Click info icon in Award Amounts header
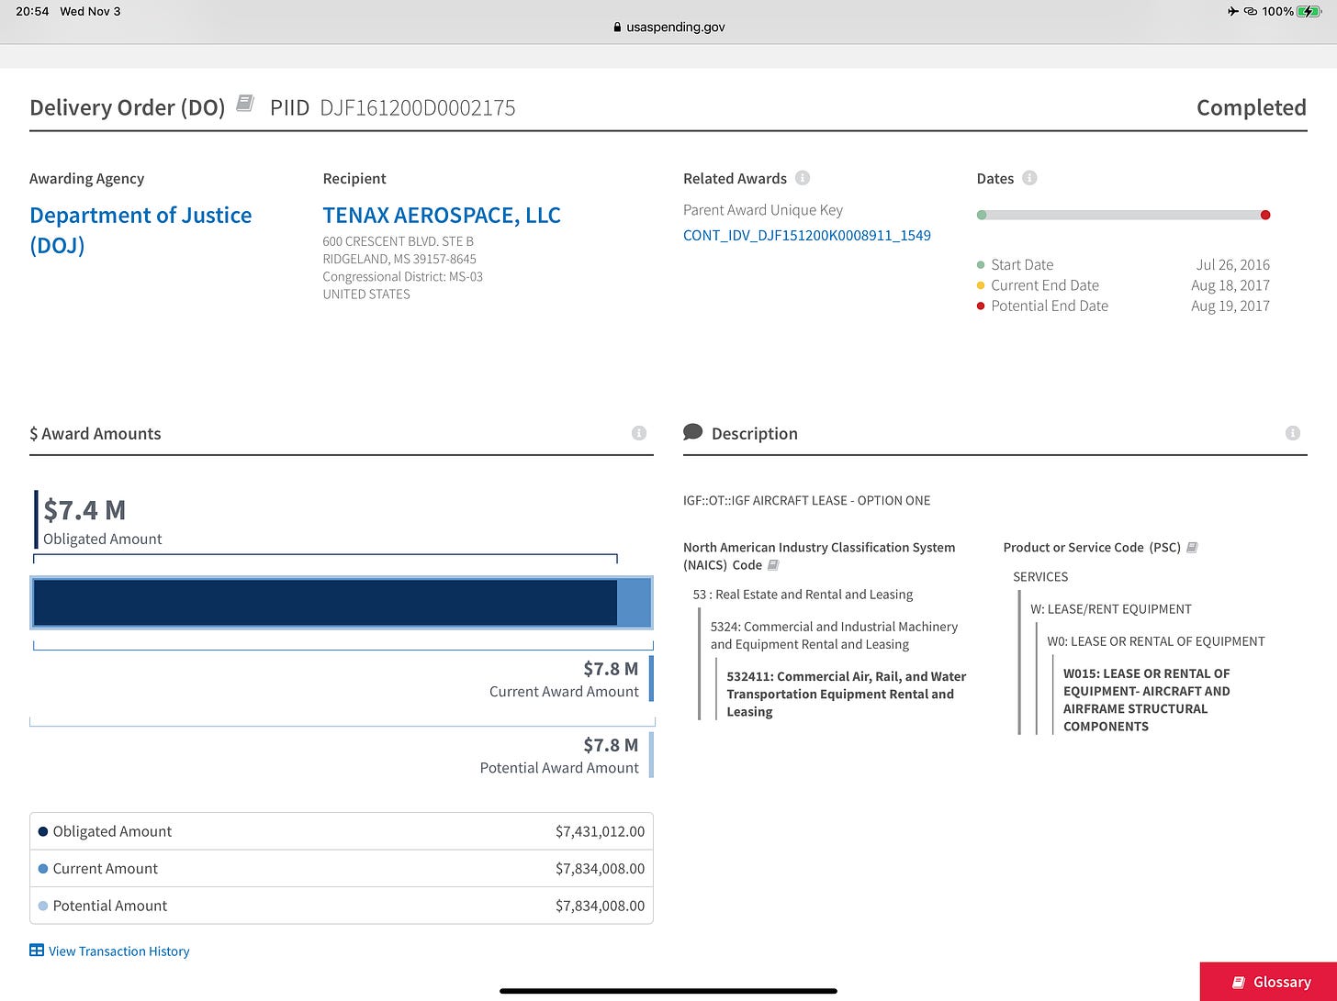The image size is (1337, 1001). (639, 433)
